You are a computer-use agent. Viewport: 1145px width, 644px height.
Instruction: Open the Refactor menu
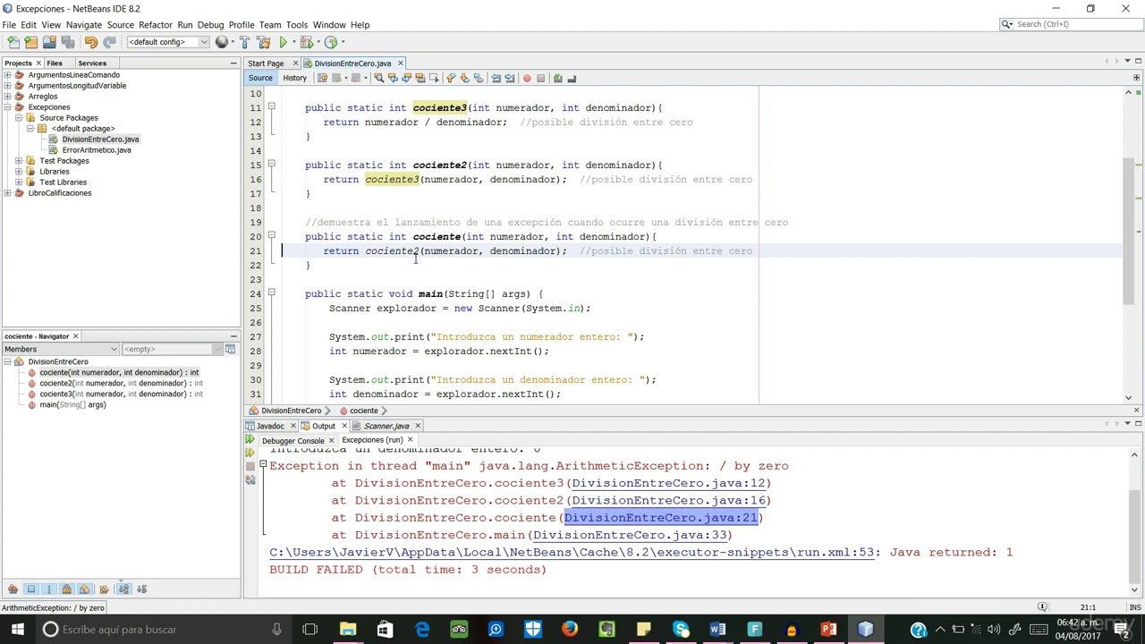[x=155, y=24]
